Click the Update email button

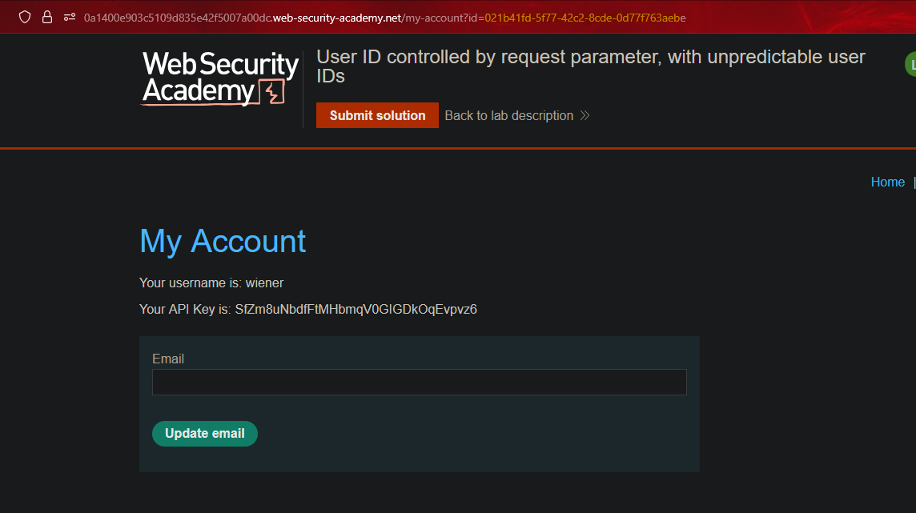point(205,433)
